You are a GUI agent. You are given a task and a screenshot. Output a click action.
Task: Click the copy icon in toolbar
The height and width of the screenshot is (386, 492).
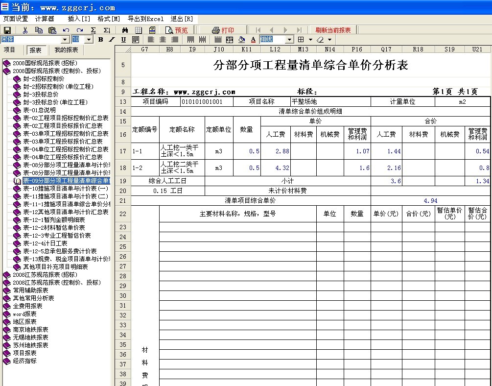[x=39, y=30]
